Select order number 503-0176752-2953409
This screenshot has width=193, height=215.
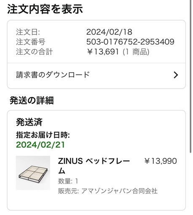point(130,42)
